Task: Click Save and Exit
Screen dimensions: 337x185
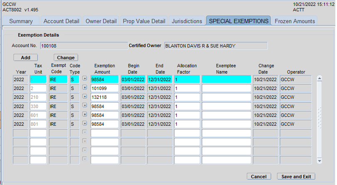Action: [296, 177]
